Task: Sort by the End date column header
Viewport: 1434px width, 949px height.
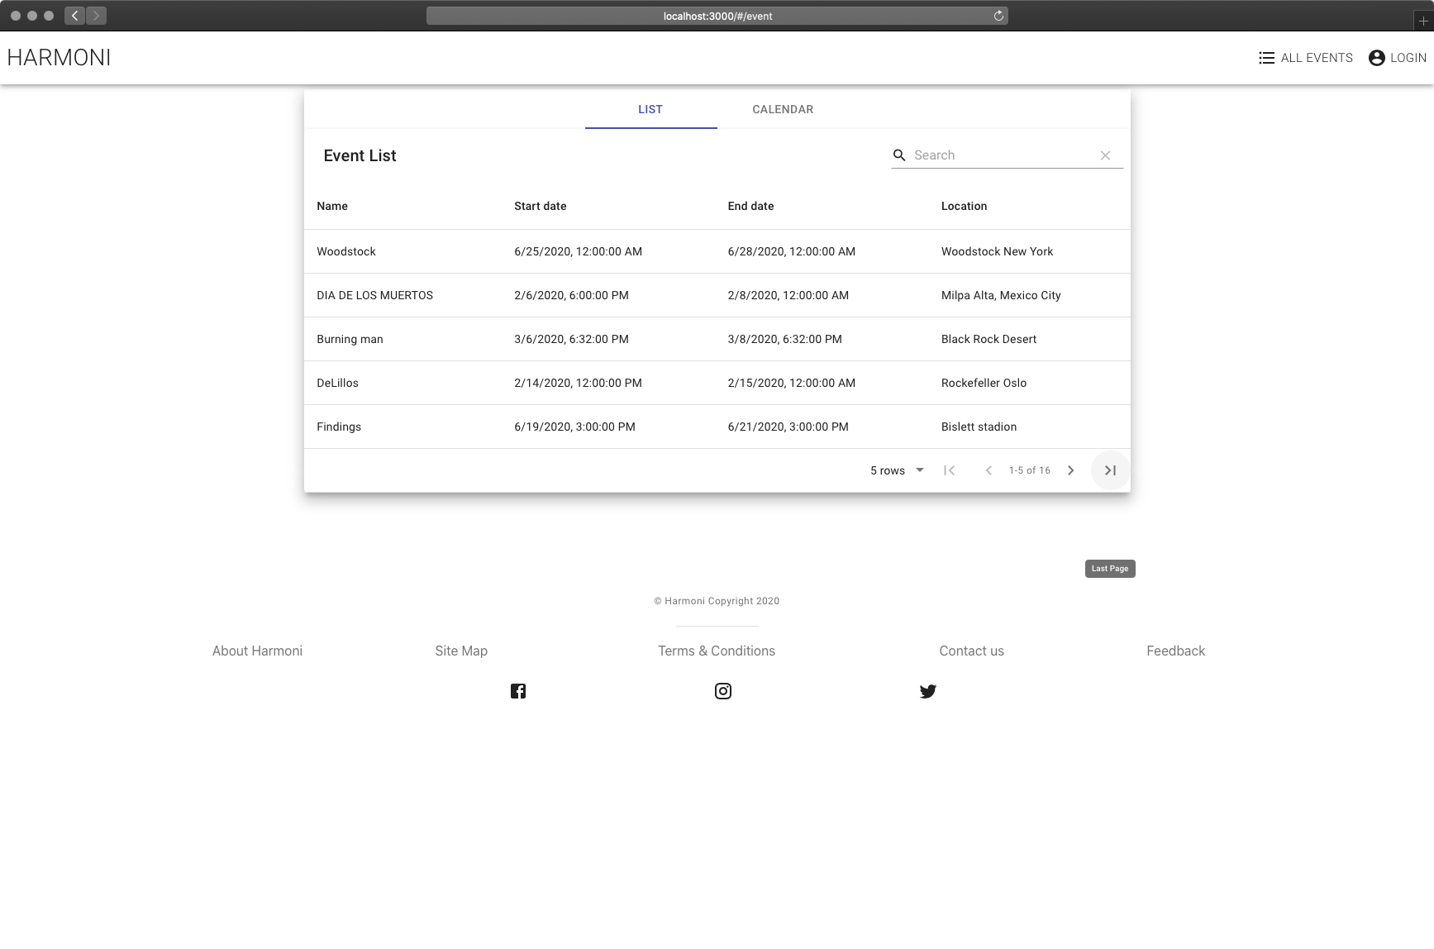Action: [x=750, y=207]
